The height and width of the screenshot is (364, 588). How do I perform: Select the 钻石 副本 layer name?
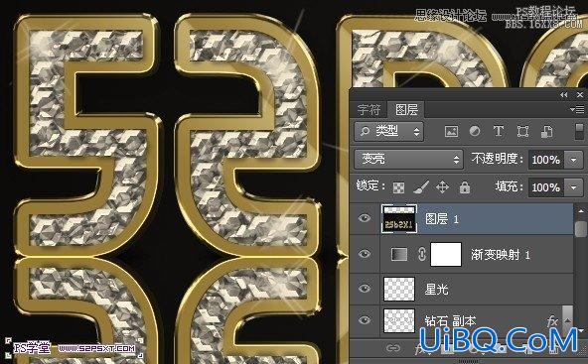(450, 321)
